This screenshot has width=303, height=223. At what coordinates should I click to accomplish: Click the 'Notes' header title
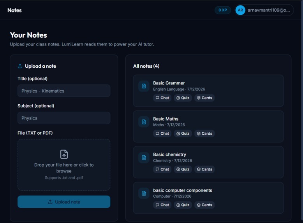[x=14, y=10]
